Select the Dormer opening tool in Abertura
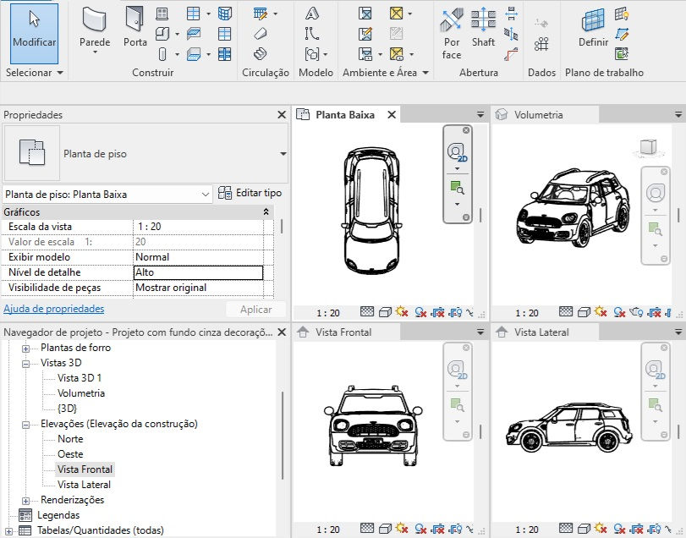This screenshot has width=686, height=538. click(x=511, y=54)
